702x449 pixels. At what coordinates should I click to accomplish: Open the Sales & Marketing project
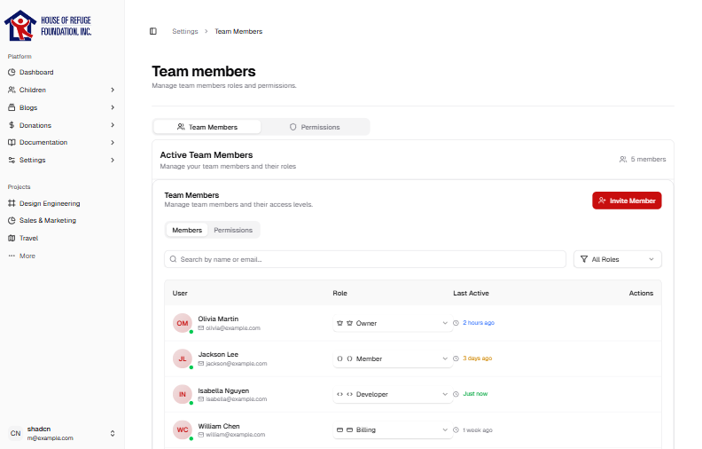pyautogui.click(x=42, y=220)
